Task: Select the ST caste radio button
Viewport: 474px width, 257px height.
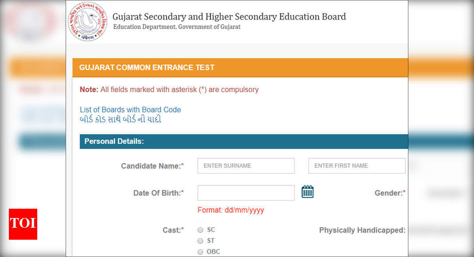Action: [x=200, y=241]
